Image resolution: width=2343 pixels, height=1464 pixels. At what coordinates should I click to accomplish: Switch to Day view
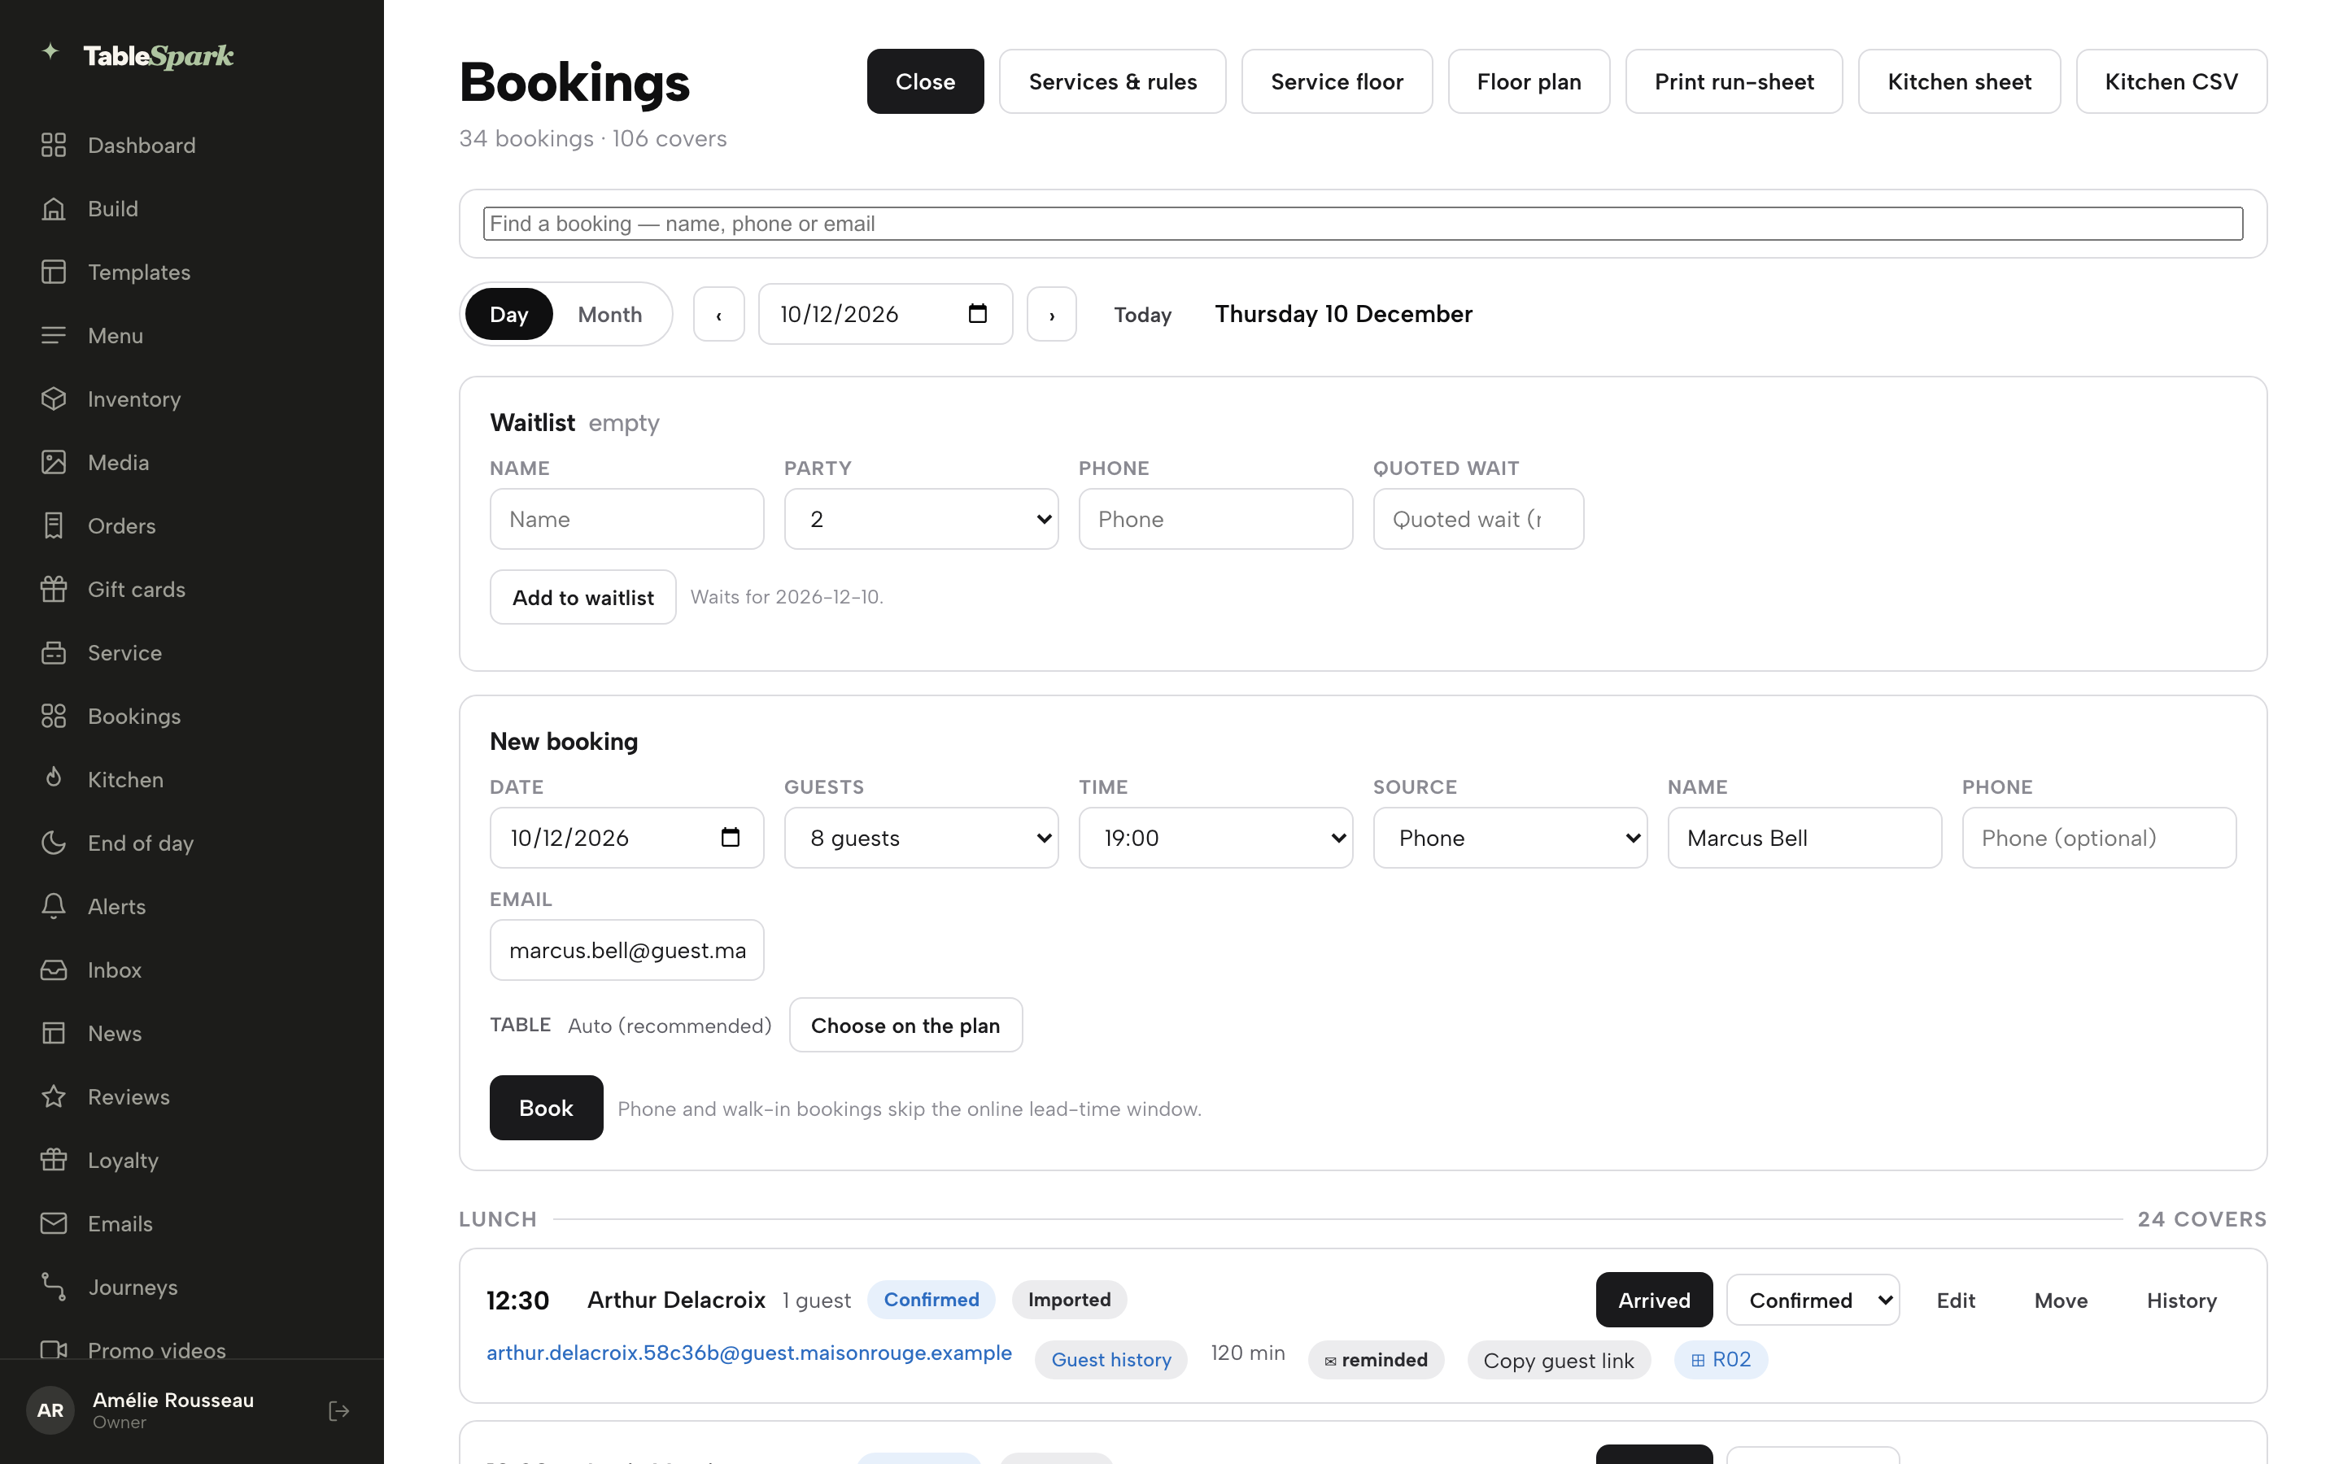pos(508,314)
